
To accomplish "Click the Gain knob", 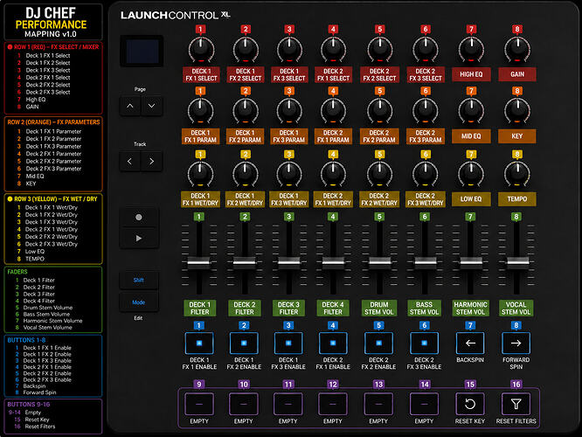I will [x=517, y=50].
